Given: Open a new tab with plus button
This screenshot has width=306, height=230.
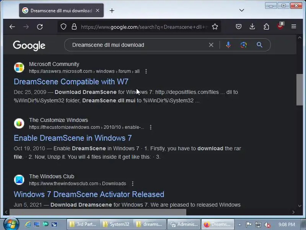Looking at the screenshot, I should tap(112, 11).
